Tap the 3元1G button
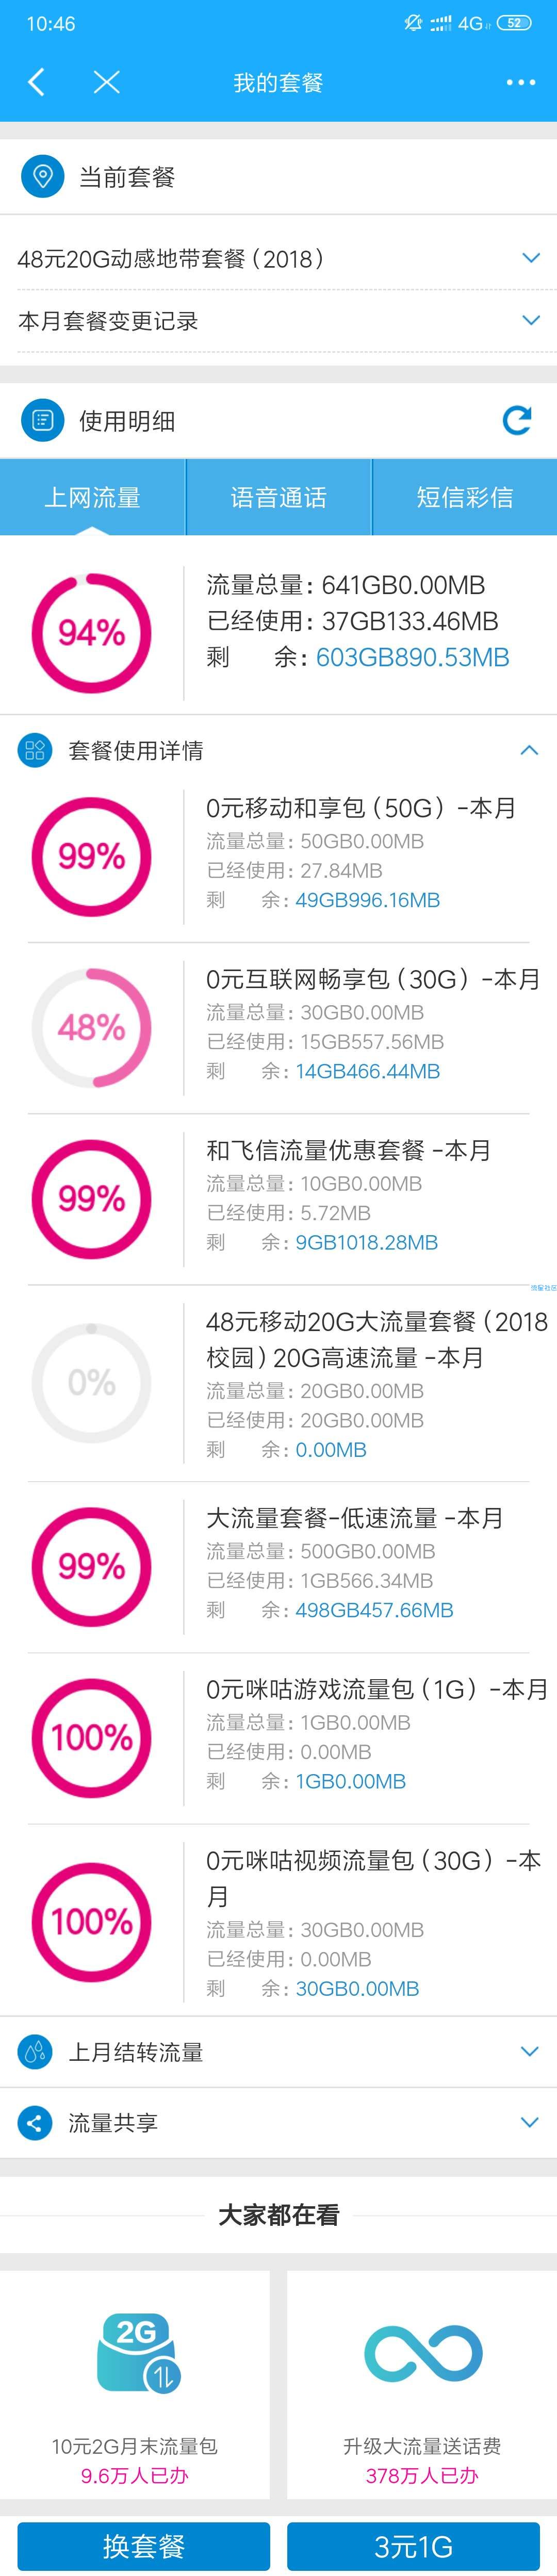The width and height of the screenshot is (557, 2576). [413, 2546]
